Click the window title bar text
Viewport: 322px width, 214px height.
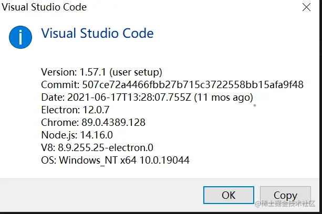pos(44,7)
